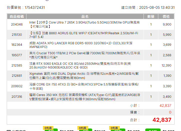Click the 技嘉 B860 AORUS ELITE WIFI7 ICE item

point(84,35)
